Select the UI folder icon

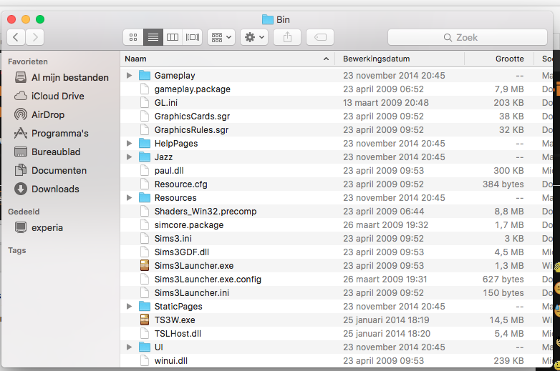(145, 347)
